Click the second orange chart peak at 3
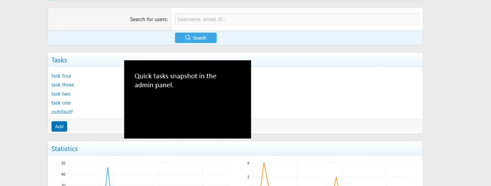 pyautogui.click(x=336, y=177)
